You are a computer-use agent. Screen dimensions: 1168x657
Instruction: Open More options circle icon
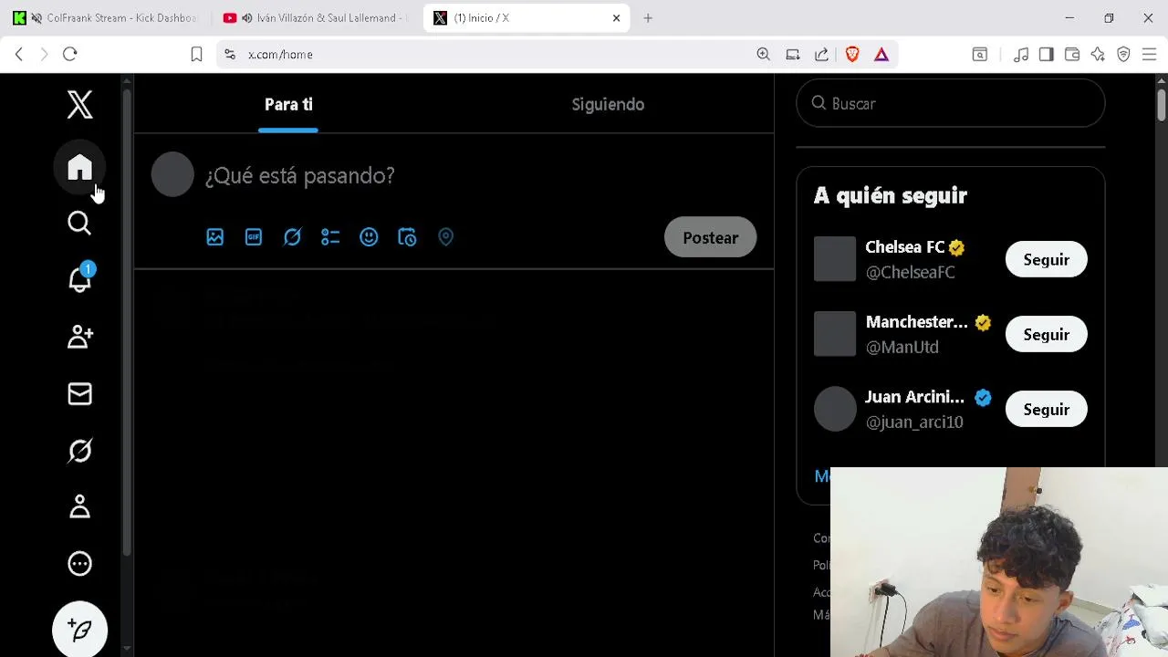[x=79, y=563]
